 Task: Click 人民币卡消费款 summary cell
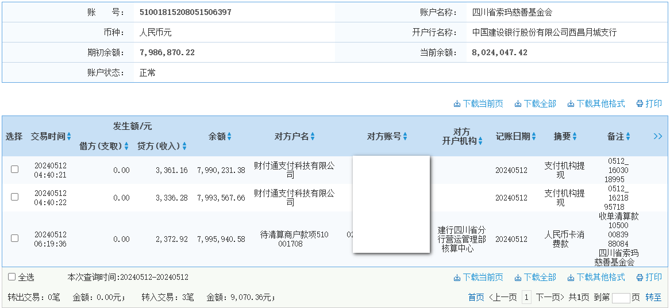coord(564,239)
